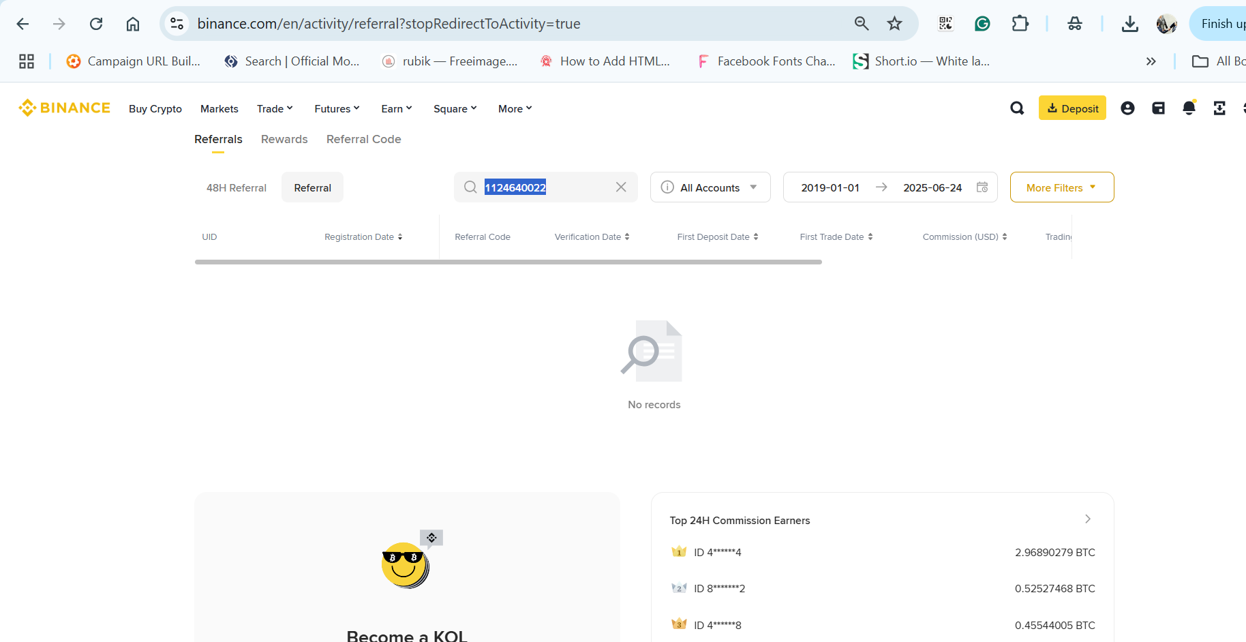Reload the page with the refresh icon
1246x642 pixels.
click(x=96, y=24)
